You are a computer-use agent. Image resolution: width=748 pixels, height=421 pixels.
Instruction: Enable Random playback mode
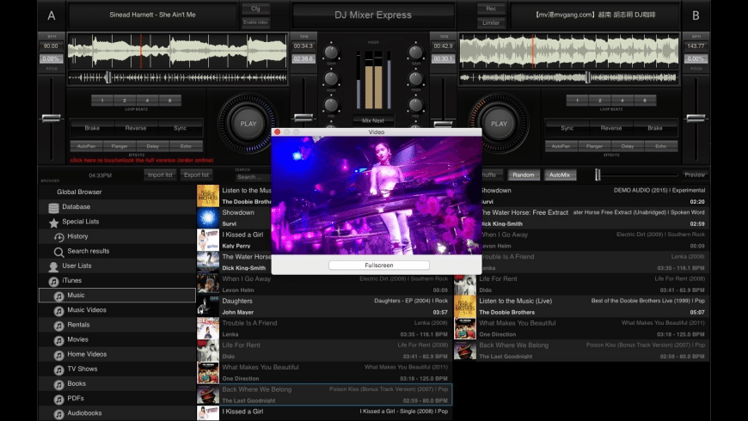524,175
